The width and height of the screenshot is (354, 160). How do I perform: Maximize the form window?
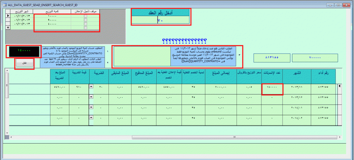pyautogui.click(x=339, y=5)
